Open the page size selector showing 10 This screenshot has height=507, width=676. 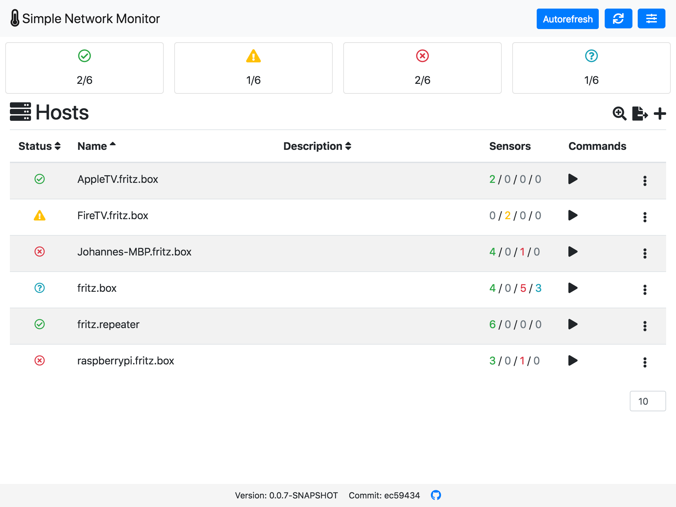(x=648, y=401)
